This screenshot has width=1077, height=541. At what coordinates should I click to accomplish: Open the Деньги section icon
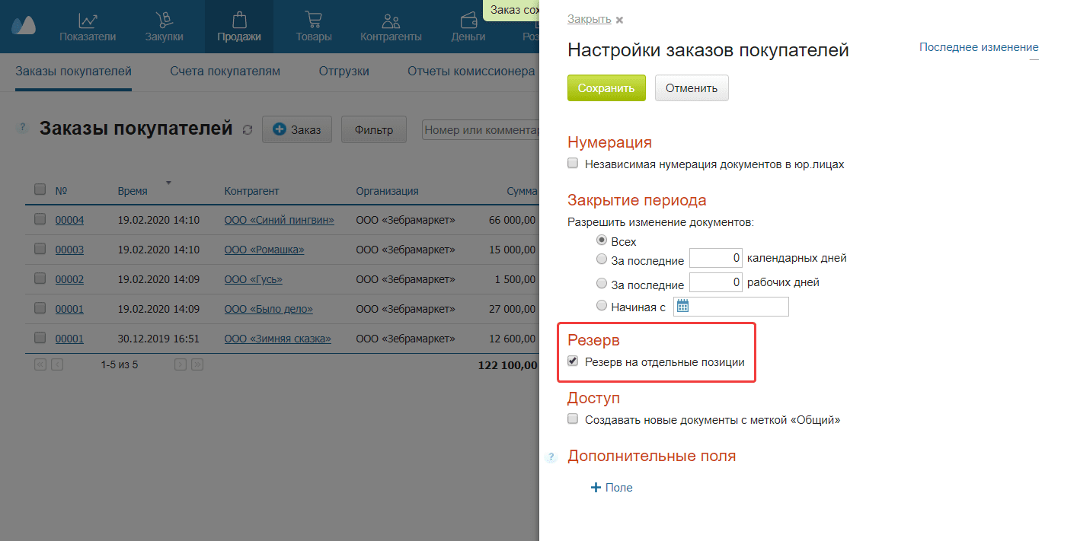(467, 21)
